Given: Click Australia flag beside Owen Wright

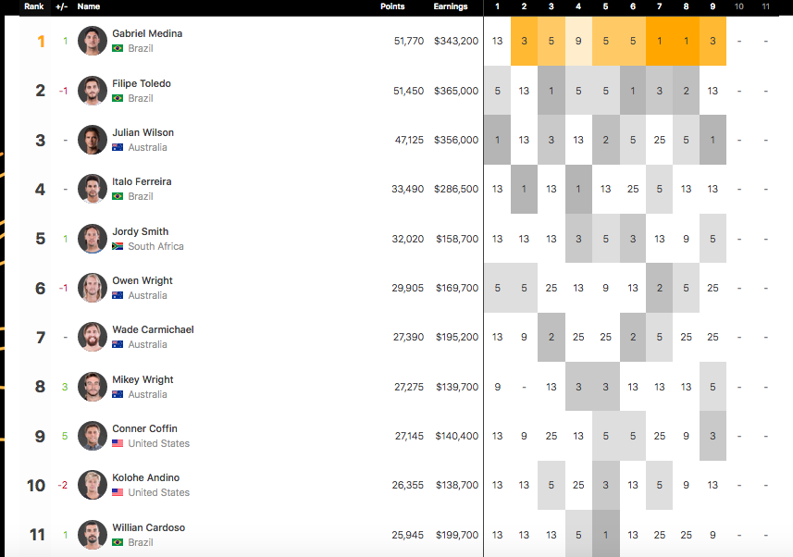Looking at the screenshot, I should [118, 296].
